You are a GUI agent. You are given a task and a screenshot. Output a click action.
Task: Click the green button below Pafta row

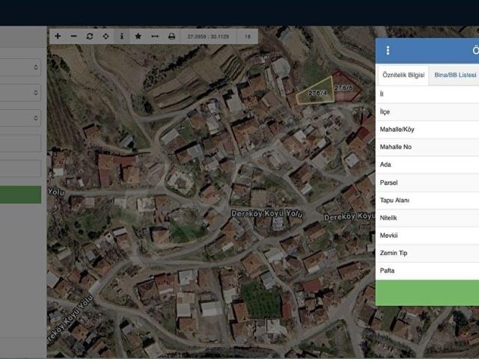427,292
